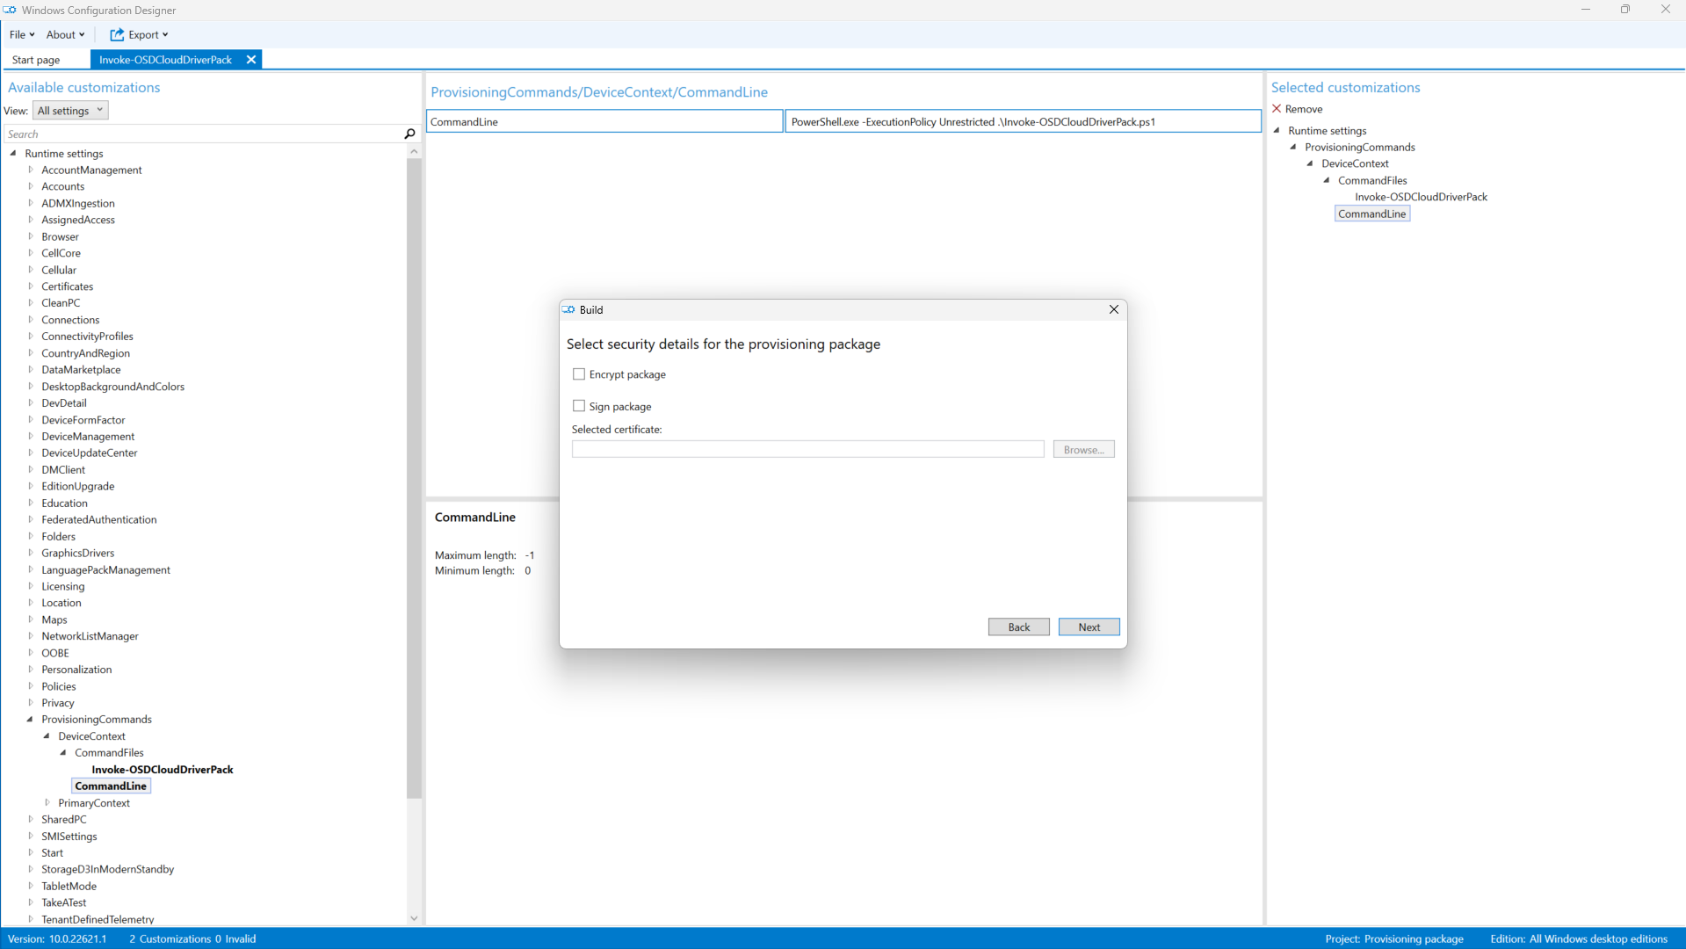
Task: Click the Export icon in toolbar
Action: tap(117, 34)
